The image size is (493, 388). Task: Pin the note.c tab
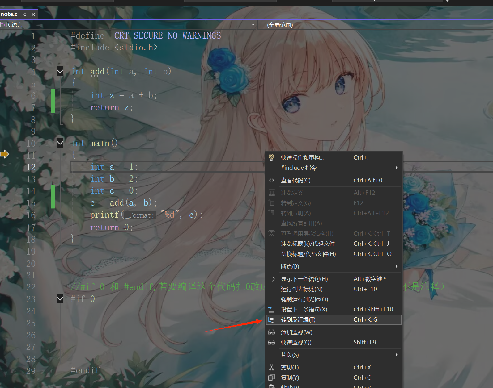click(x=25, y=14)
